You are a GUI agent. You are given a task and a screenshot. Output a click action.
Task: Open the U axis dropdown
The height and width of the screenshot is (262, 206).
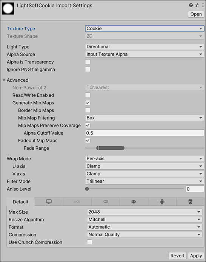pyautogui.click(x=145, y=166)
